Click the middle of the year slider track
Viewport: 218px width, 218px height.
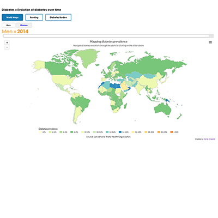108,36
